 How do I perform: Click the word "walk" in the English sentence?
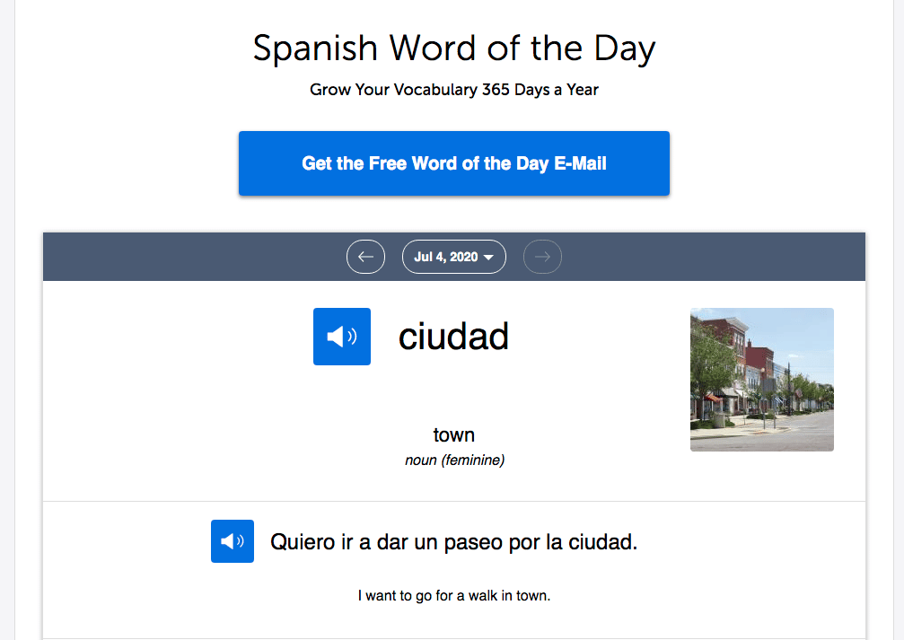484,595
